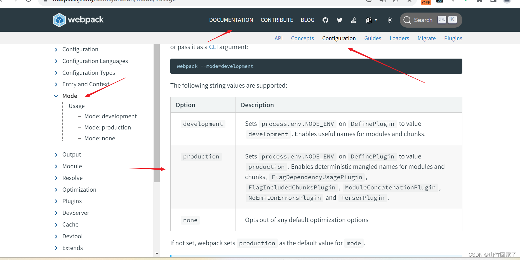The image size is (520, 260).
Task: Click the 'none' option cell
Action: coord(203,220)
